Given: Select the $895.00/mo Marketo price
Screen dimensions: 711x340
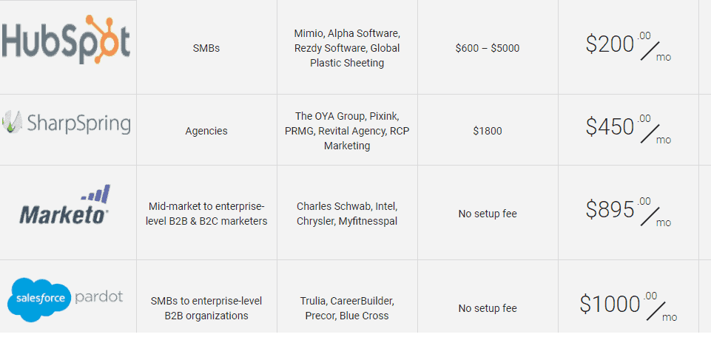Looking at the screenshot, I should (628, 213).
